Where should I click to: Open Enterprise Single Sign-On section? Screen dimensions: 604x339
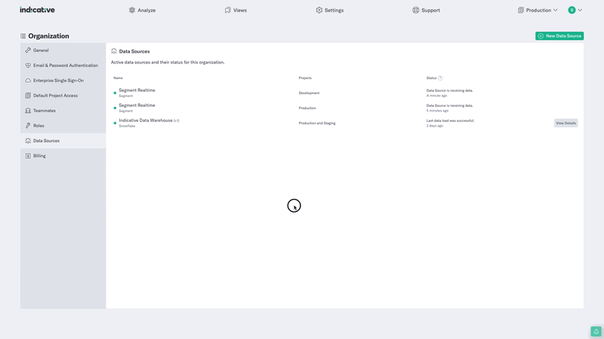(x=63, y=81)
